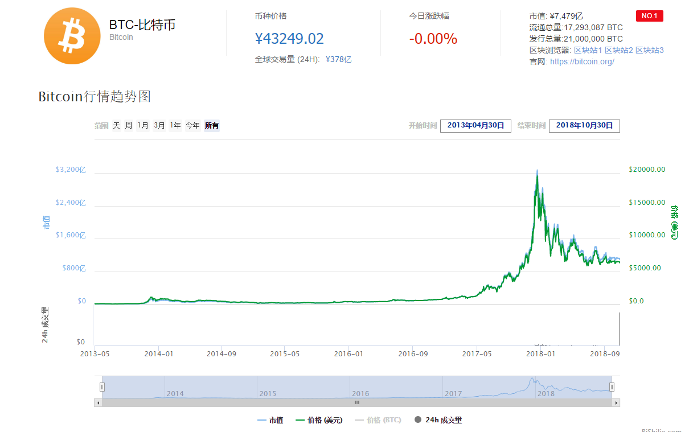Click the navigator scrollbar left arrow
The image size is (689, 432).
point(98,402)
